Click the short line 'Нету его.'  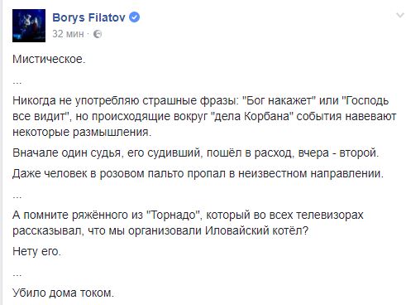[x=36, y=251]
